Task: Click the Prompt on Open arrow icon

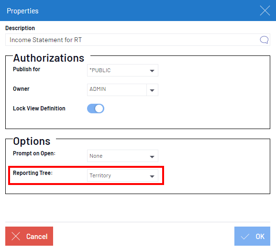Action: (152, 157)
